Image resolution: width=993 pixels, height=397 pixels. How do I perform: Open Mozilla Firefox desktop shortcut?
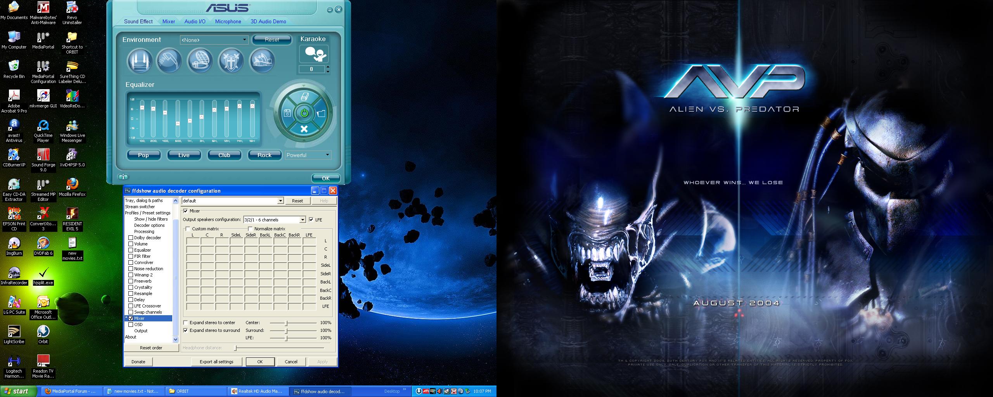[72, 187]
